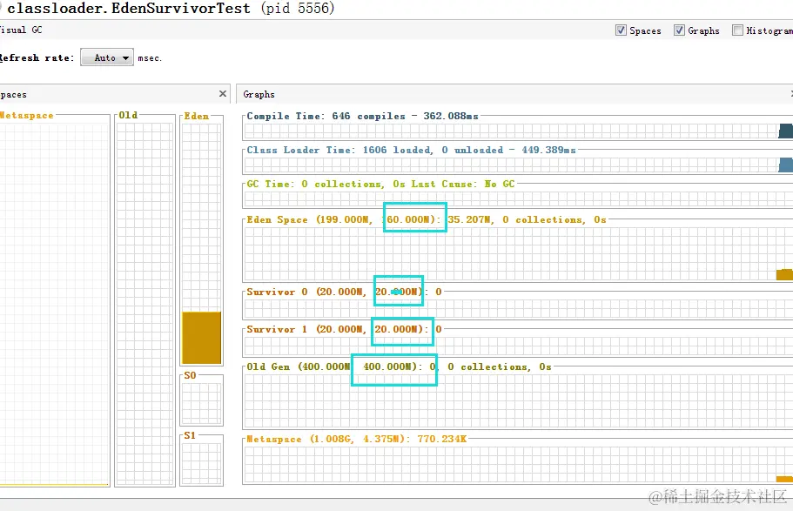This screenshot has height=511, width=793.
Task: Click the Eden space usage bar
Action: (201, 338)
